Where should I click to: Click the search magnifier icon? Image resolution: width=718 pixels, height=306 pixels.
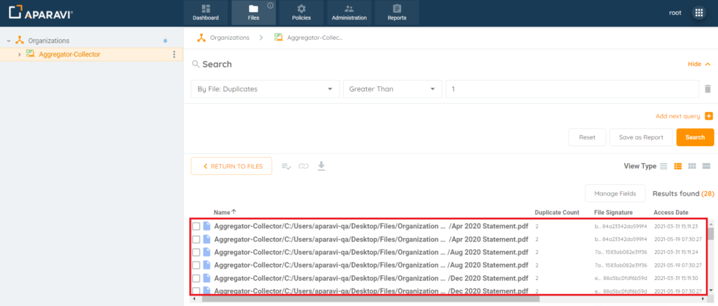pyautogui.click(x=196, y=64)
